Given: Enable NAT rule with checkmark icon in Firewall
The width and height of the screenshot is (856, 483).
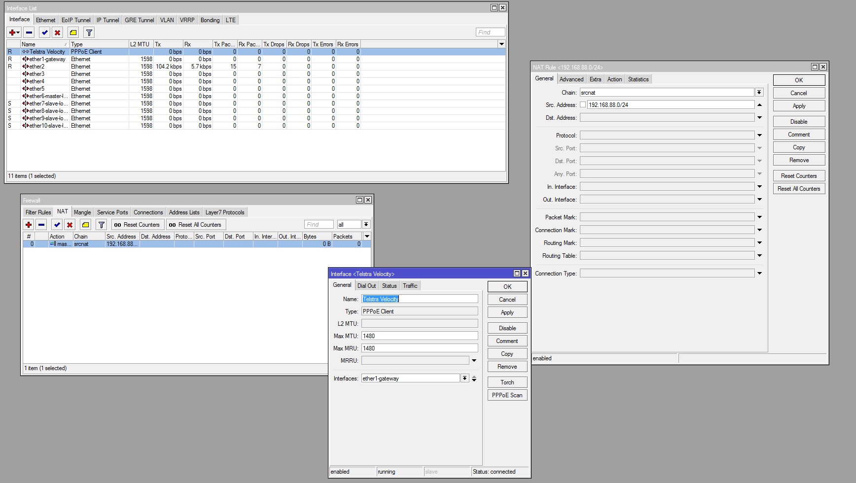Looking at the screenshot, I should tap(57, 225).
